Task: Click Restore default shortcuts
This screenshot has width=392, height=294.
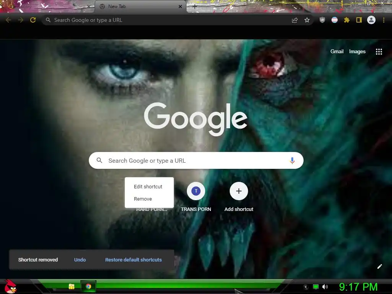Action: click(x=134, y=260)
